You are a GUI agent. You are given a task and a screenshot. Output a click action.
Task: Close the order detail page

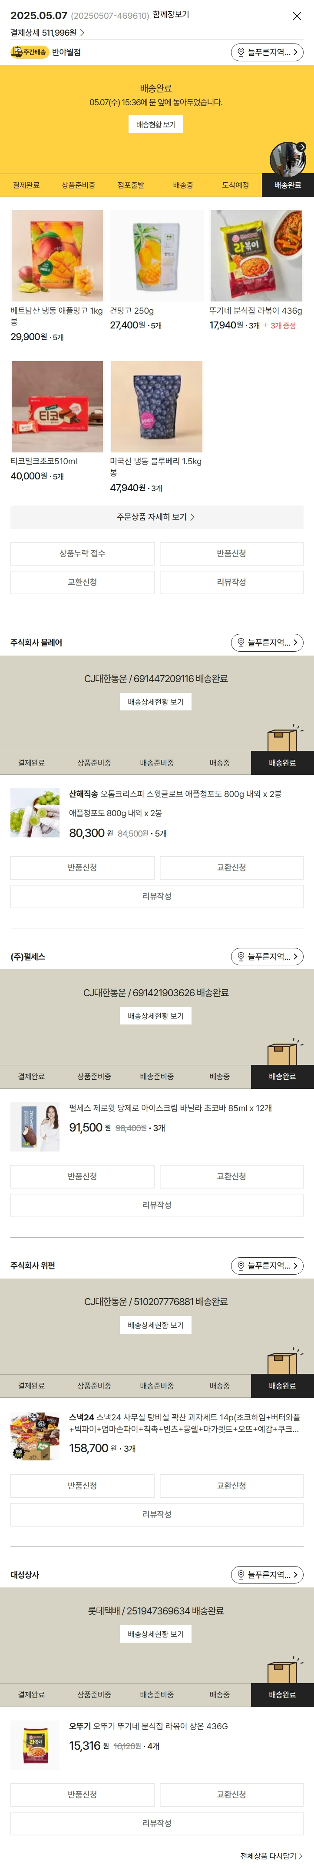(x=297, y=16)
